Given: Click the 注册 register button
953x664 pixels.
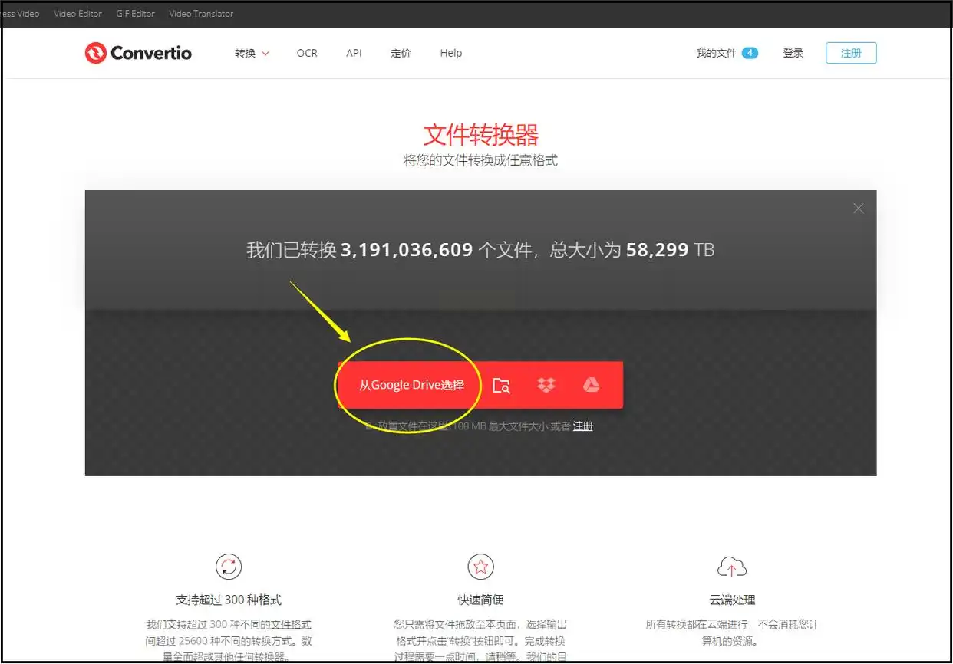Looking at the screenshot, I should (851, 53).
